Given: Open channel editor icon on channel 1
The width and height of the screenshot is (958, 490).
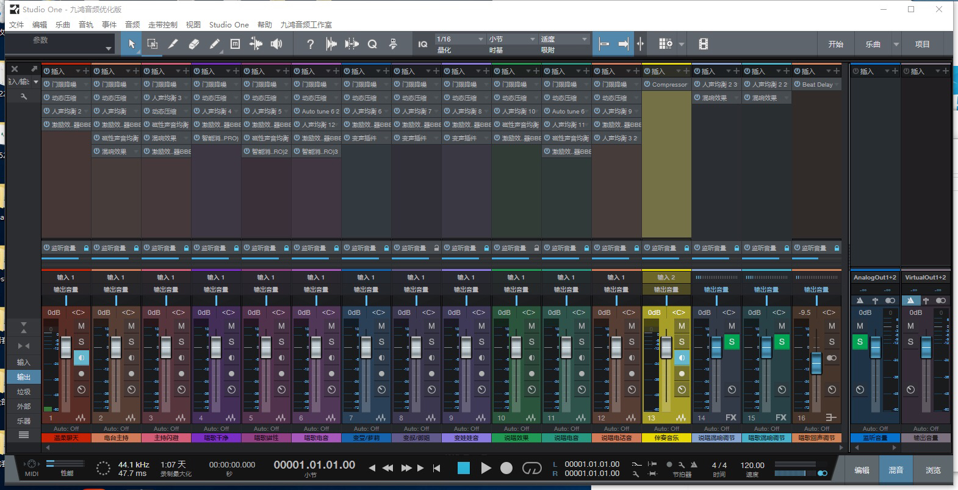Looking at the screenshot, I should (81, 389).
